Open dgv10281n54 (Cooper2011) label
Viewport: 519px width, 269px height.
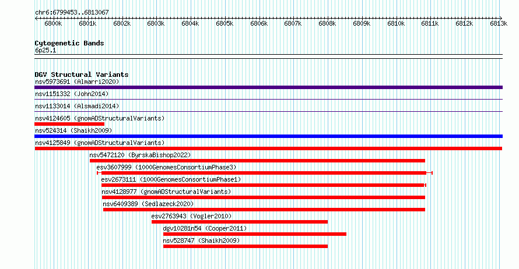point(205,228)
